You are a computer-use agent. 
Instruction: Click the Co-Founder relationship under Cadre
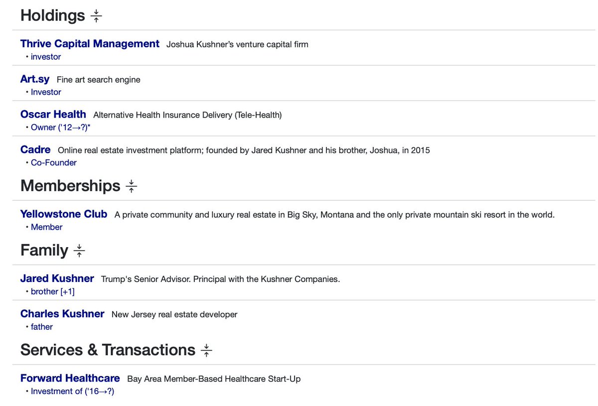pyautogui.click(x=54, y=162)
